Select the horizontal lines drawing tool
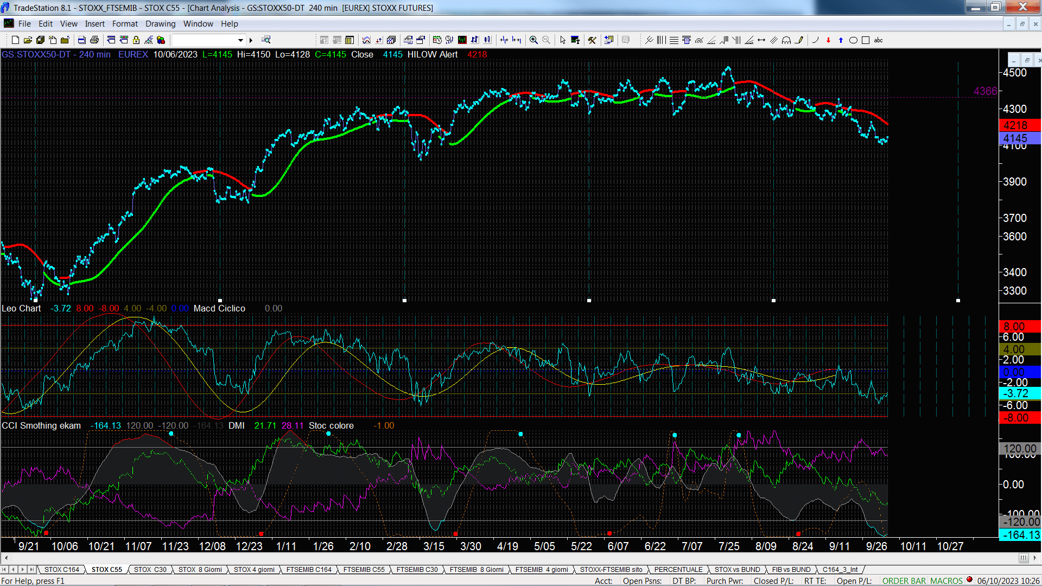 pos(674,40)
